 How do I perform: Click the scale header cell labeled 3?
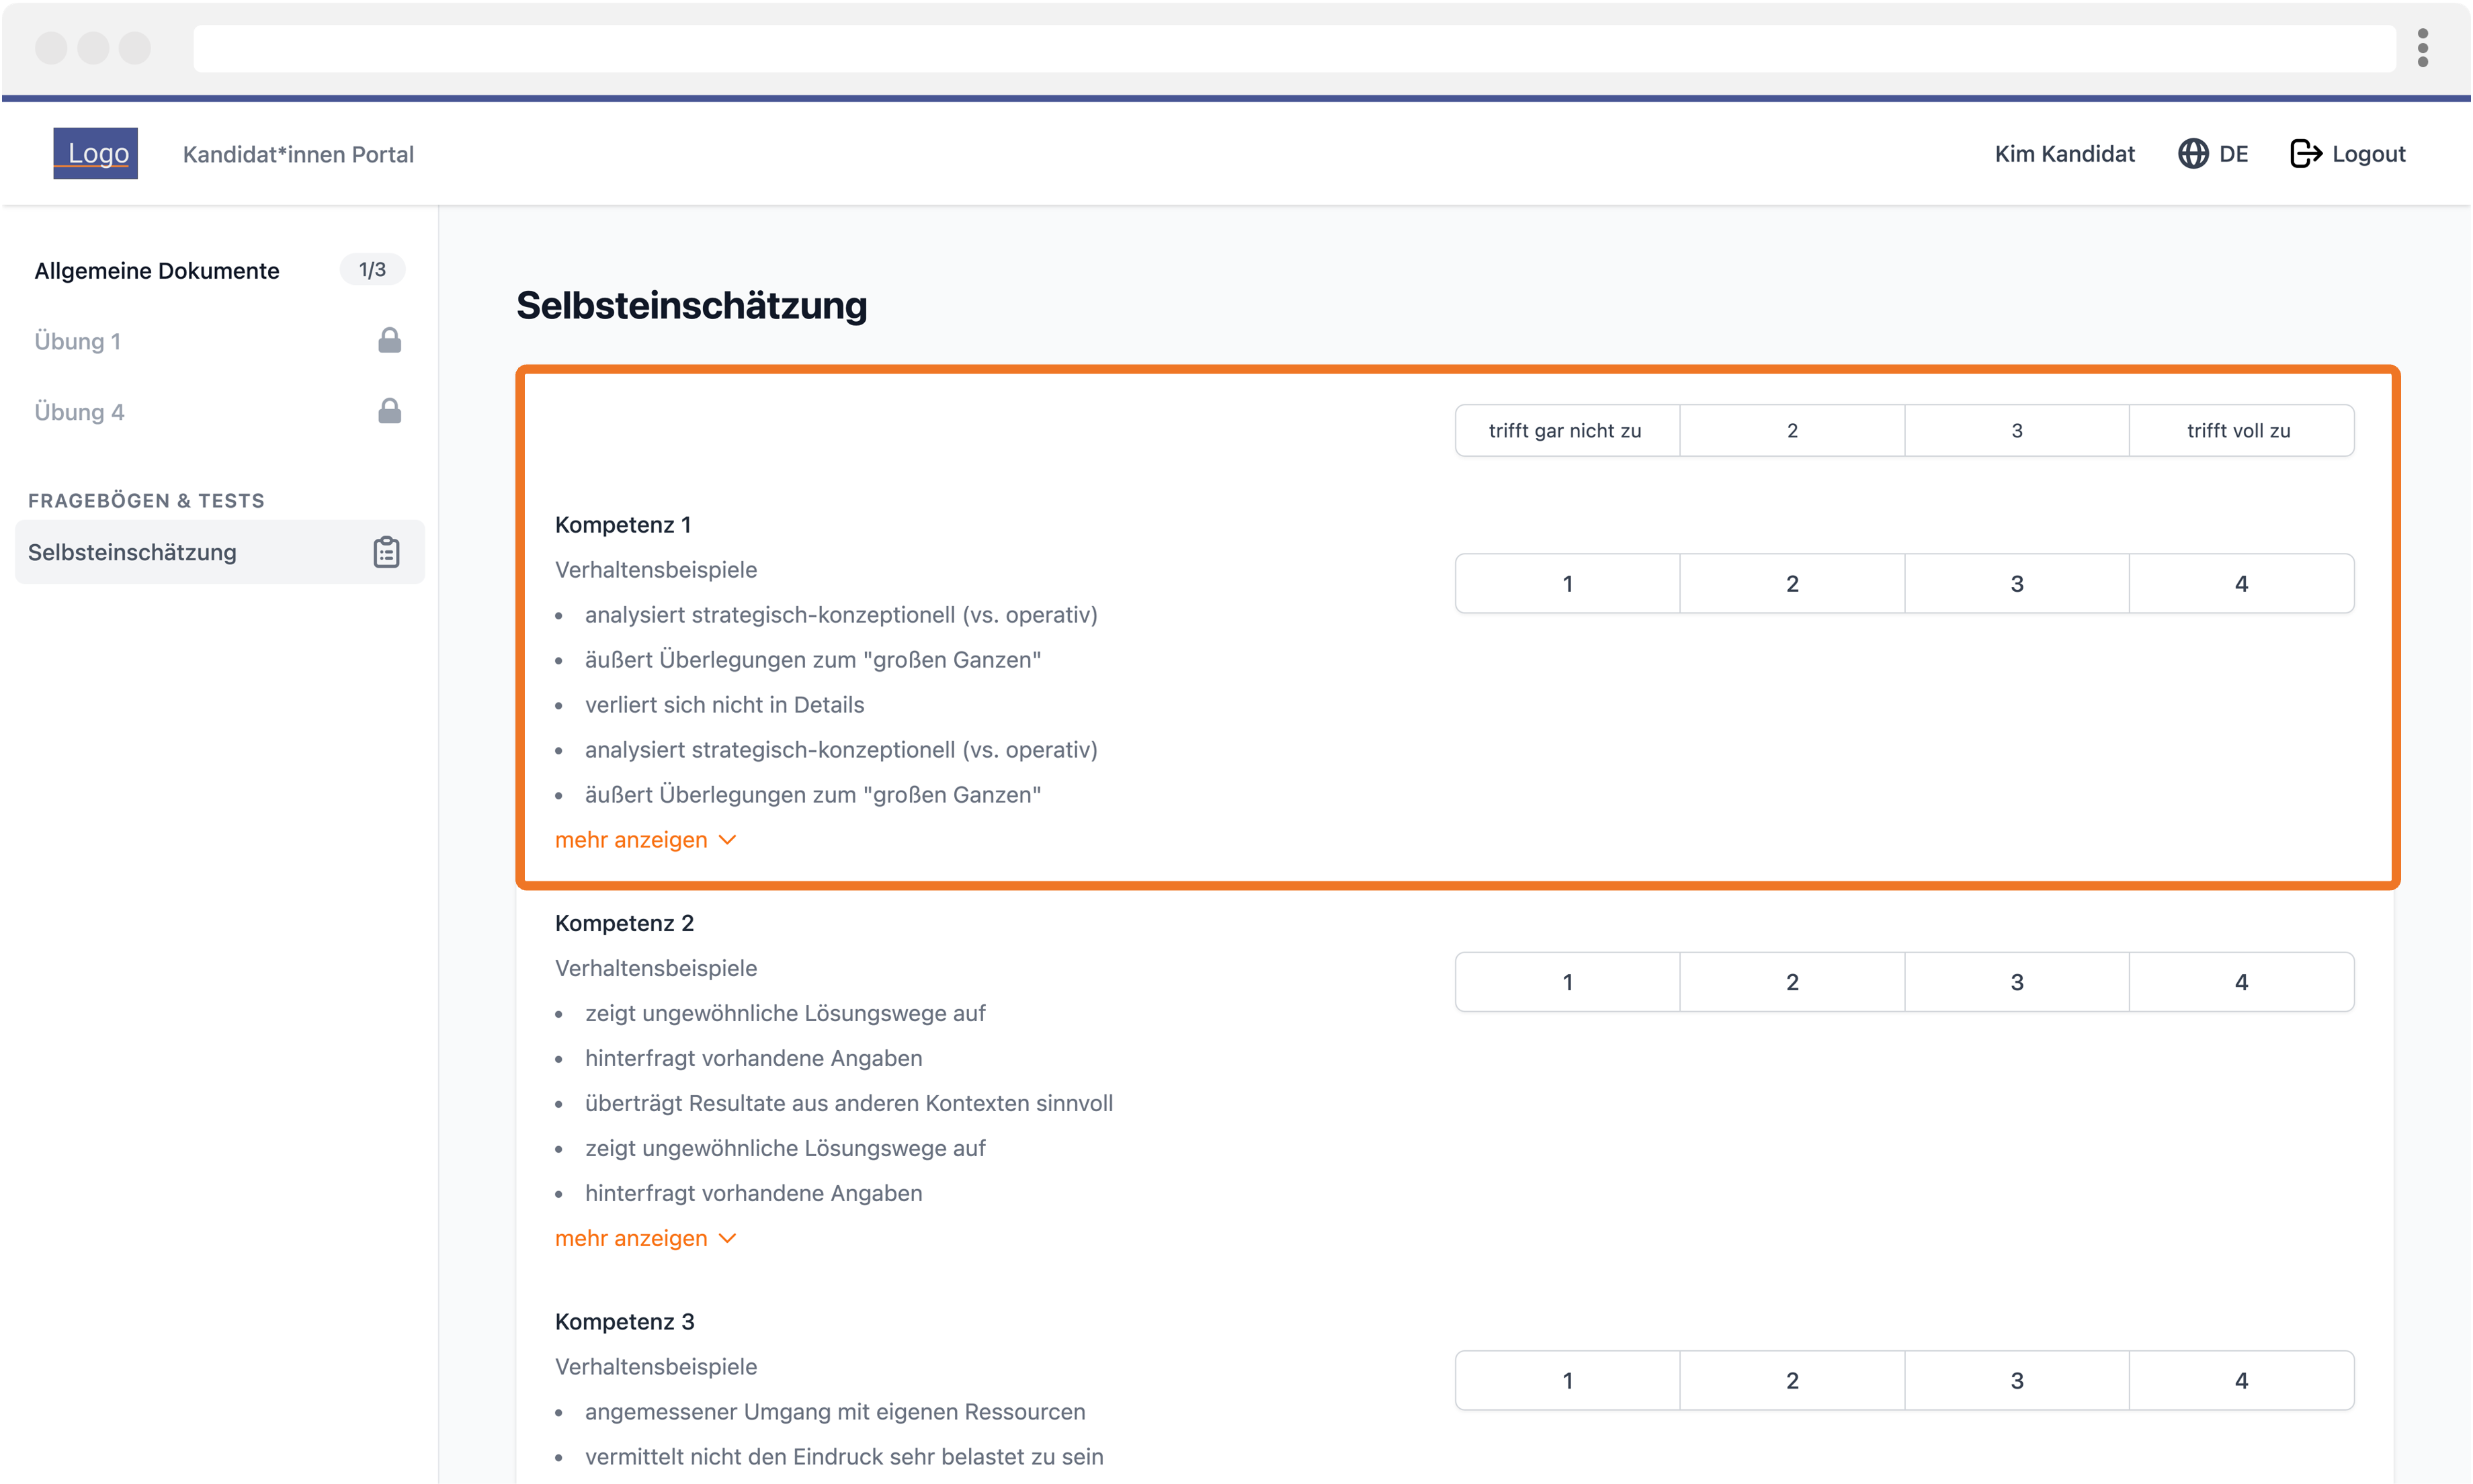tap(2016, 431)
